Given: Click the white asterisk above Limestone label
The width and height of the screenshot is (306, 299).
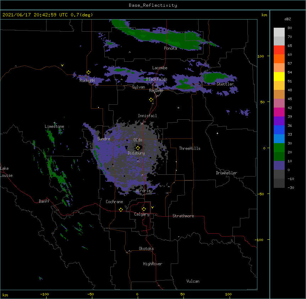Looking at the screenshot, I should 55,123.
